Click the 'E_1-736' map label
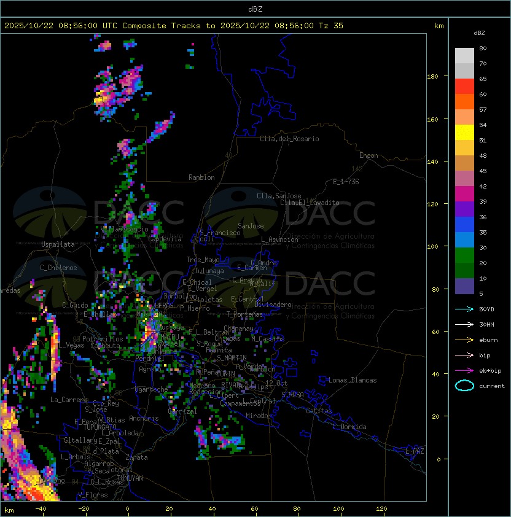The image size is (511, 517). pos(346,182)
